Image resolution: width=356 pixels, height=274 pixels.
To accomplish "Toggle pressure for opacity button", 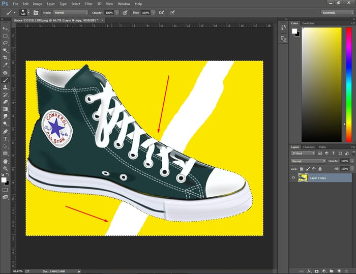I will coord(125,13).
